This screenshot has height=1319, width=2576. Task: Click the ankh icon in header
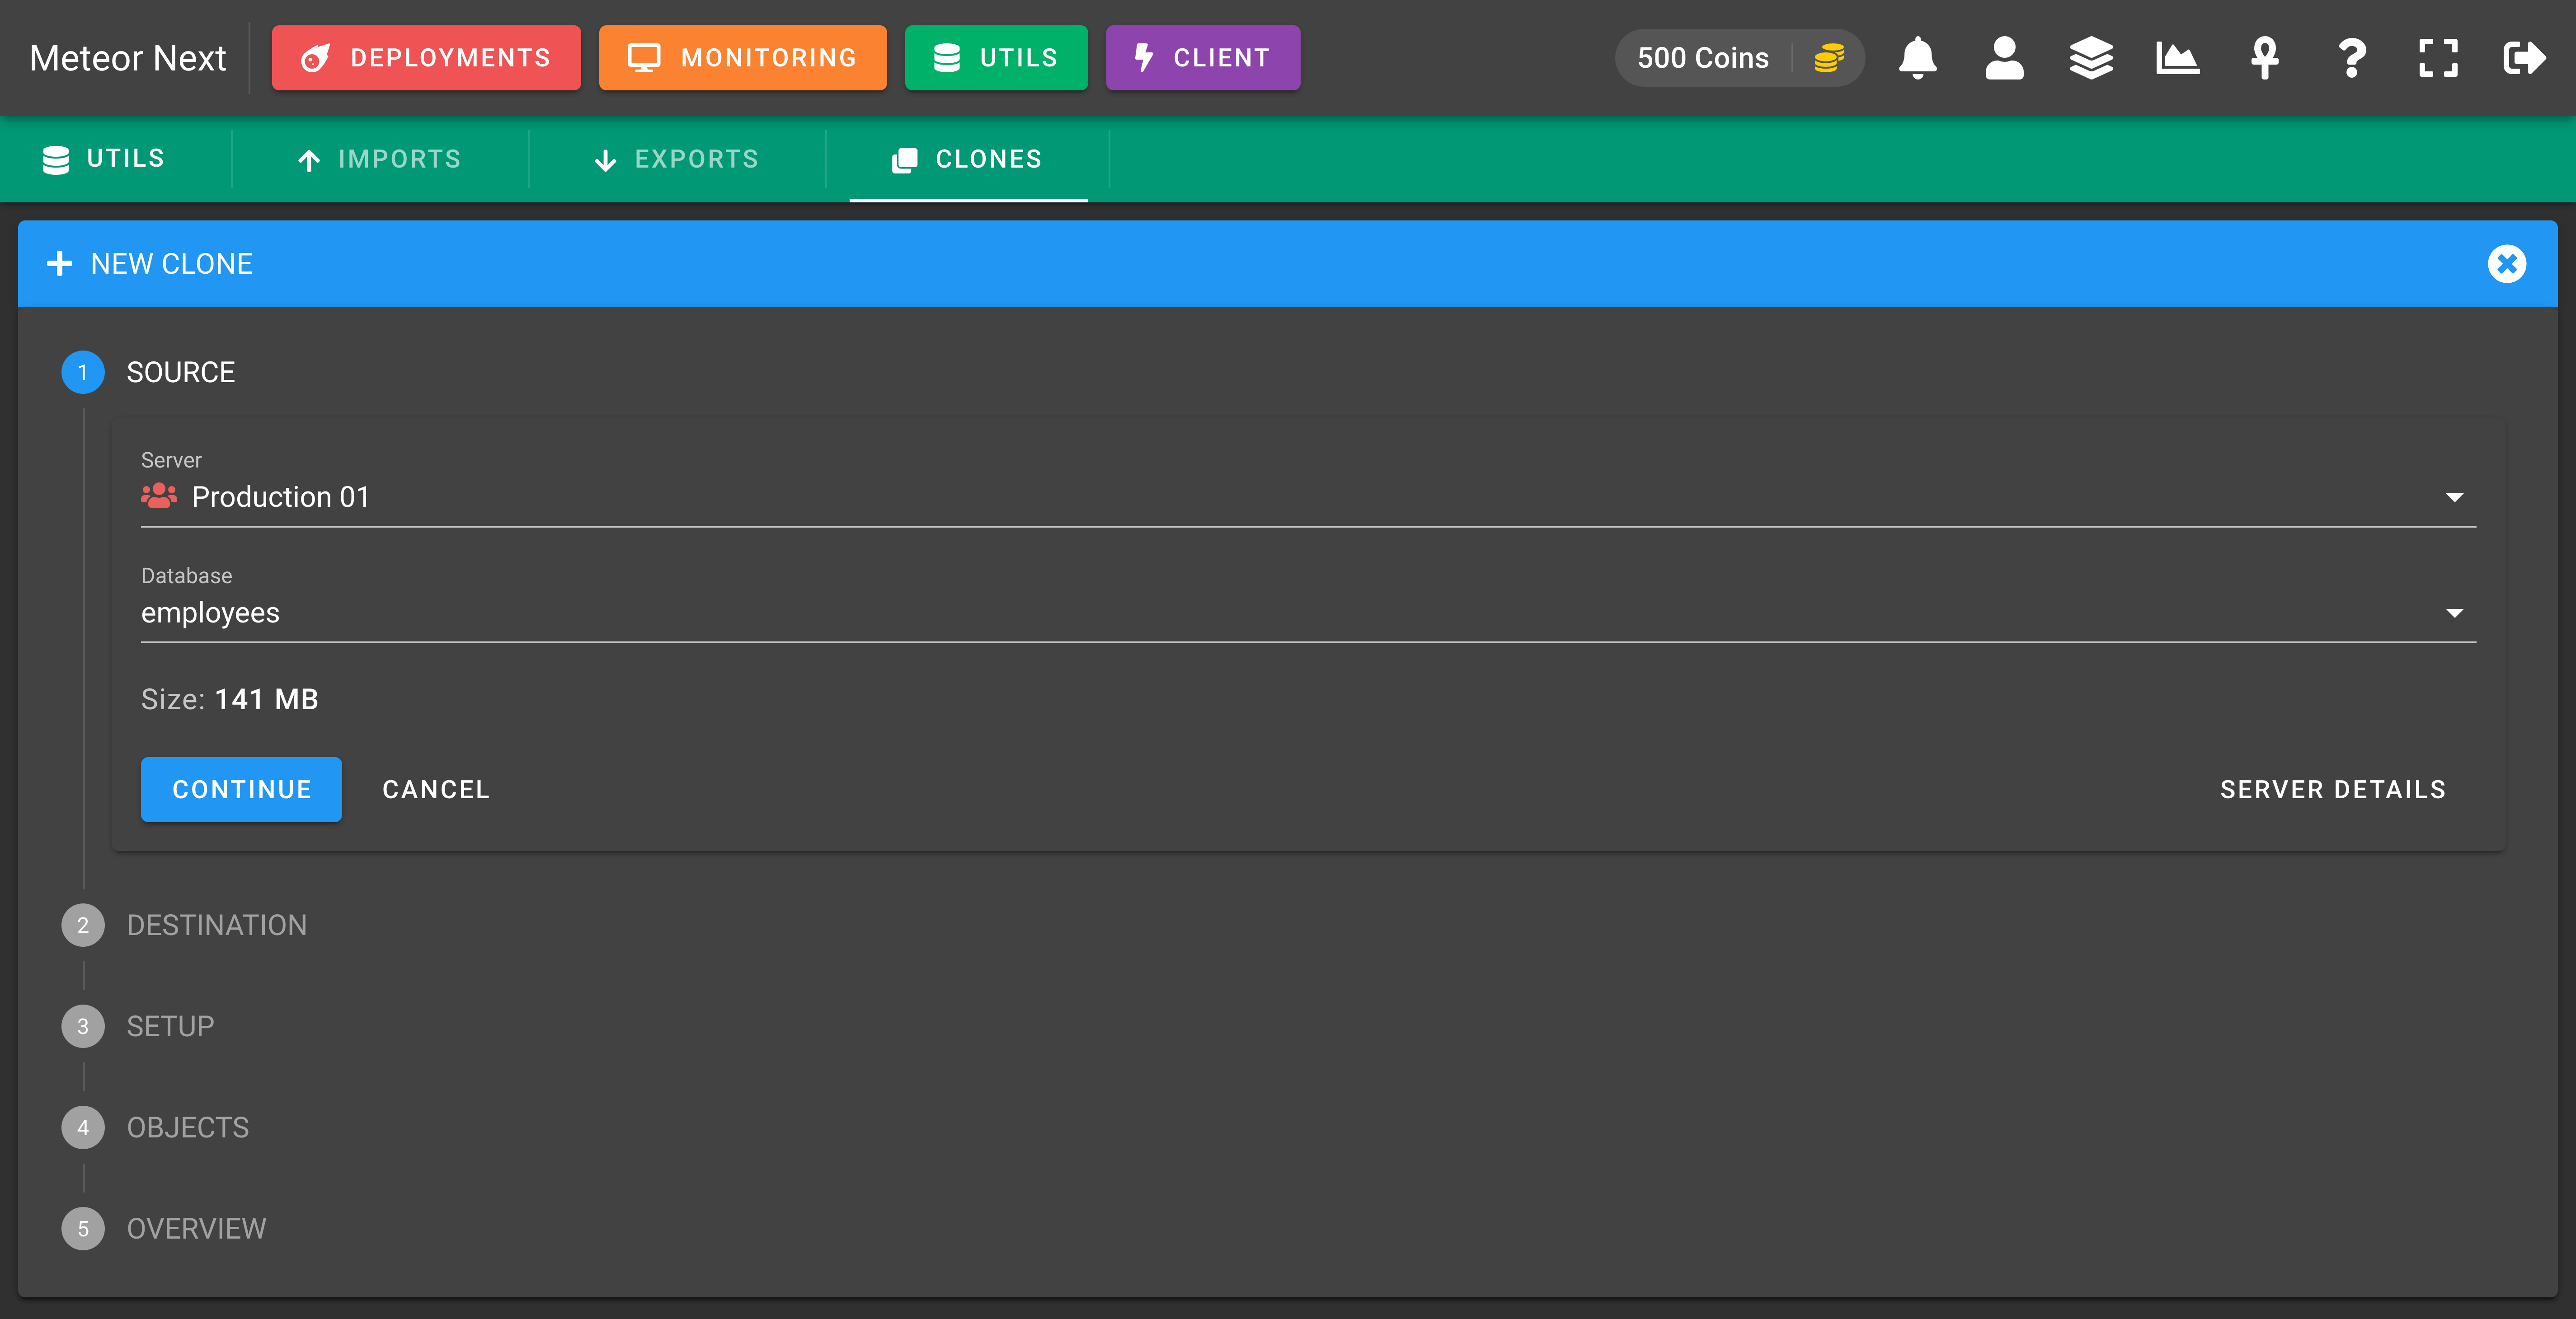pos(2264,58)
